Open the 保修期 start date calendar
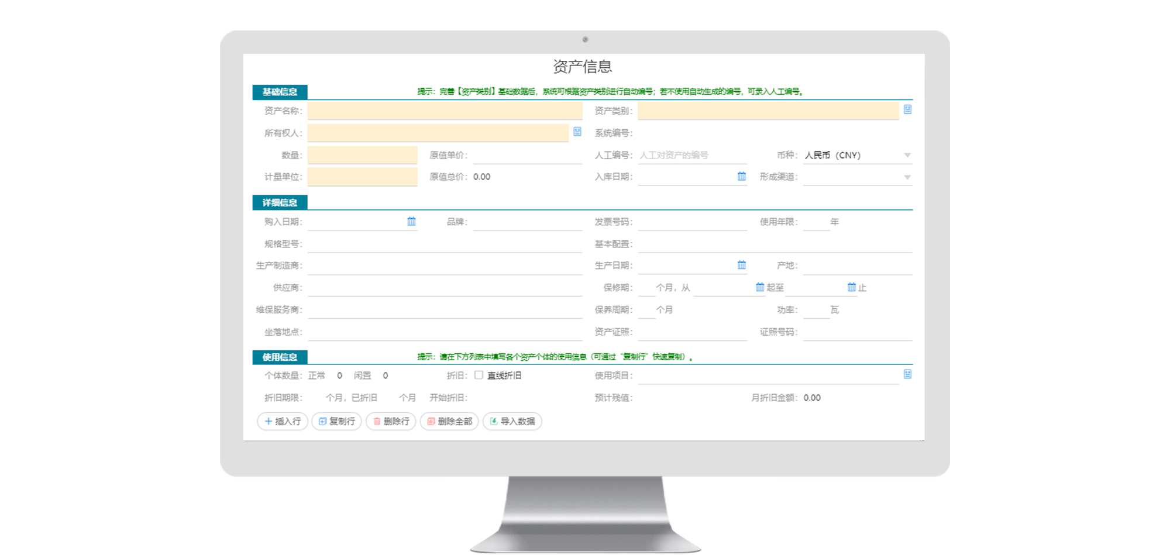The height and width of the screenshot is (555, 1170). (x=760, y=287)
